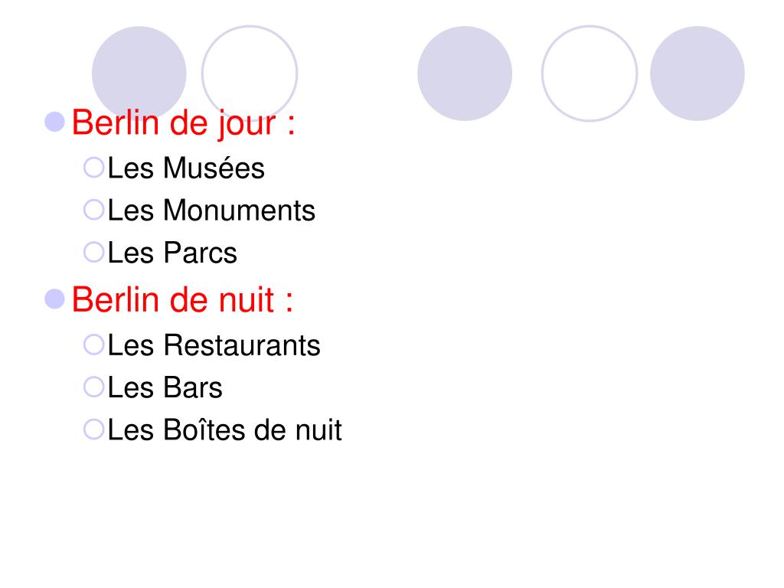Click the Les Parcs text
Screen dimensions: 784x588
click(x=172, y=253)
